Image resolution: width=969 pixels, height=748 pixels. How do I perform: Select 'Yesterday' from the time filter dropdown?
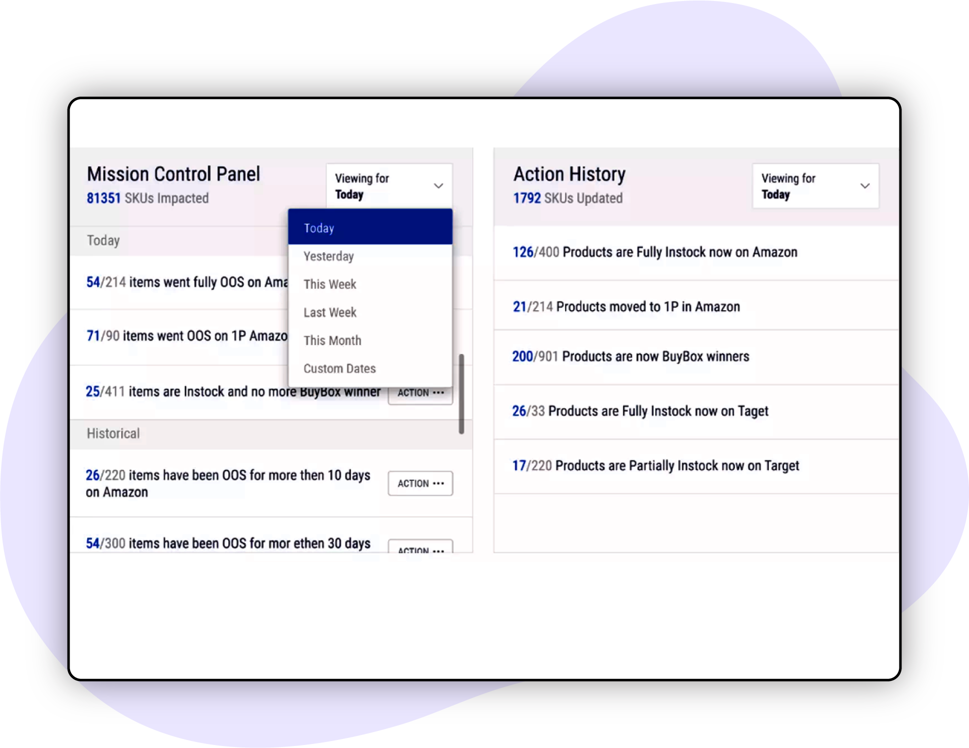(x=329, y=256)
